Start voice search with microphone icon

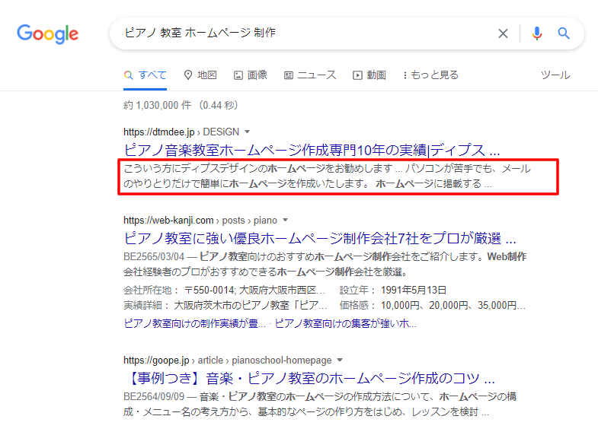pos(536,33)
